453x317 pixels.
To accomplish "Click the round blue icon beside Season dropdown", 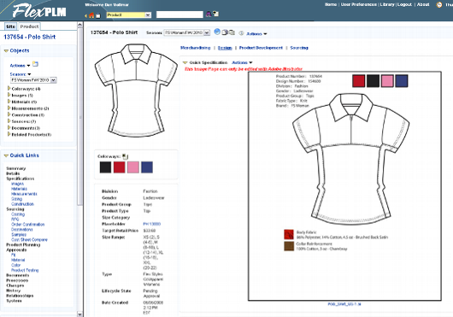I will pyautogui.click(x=217, y=32).
